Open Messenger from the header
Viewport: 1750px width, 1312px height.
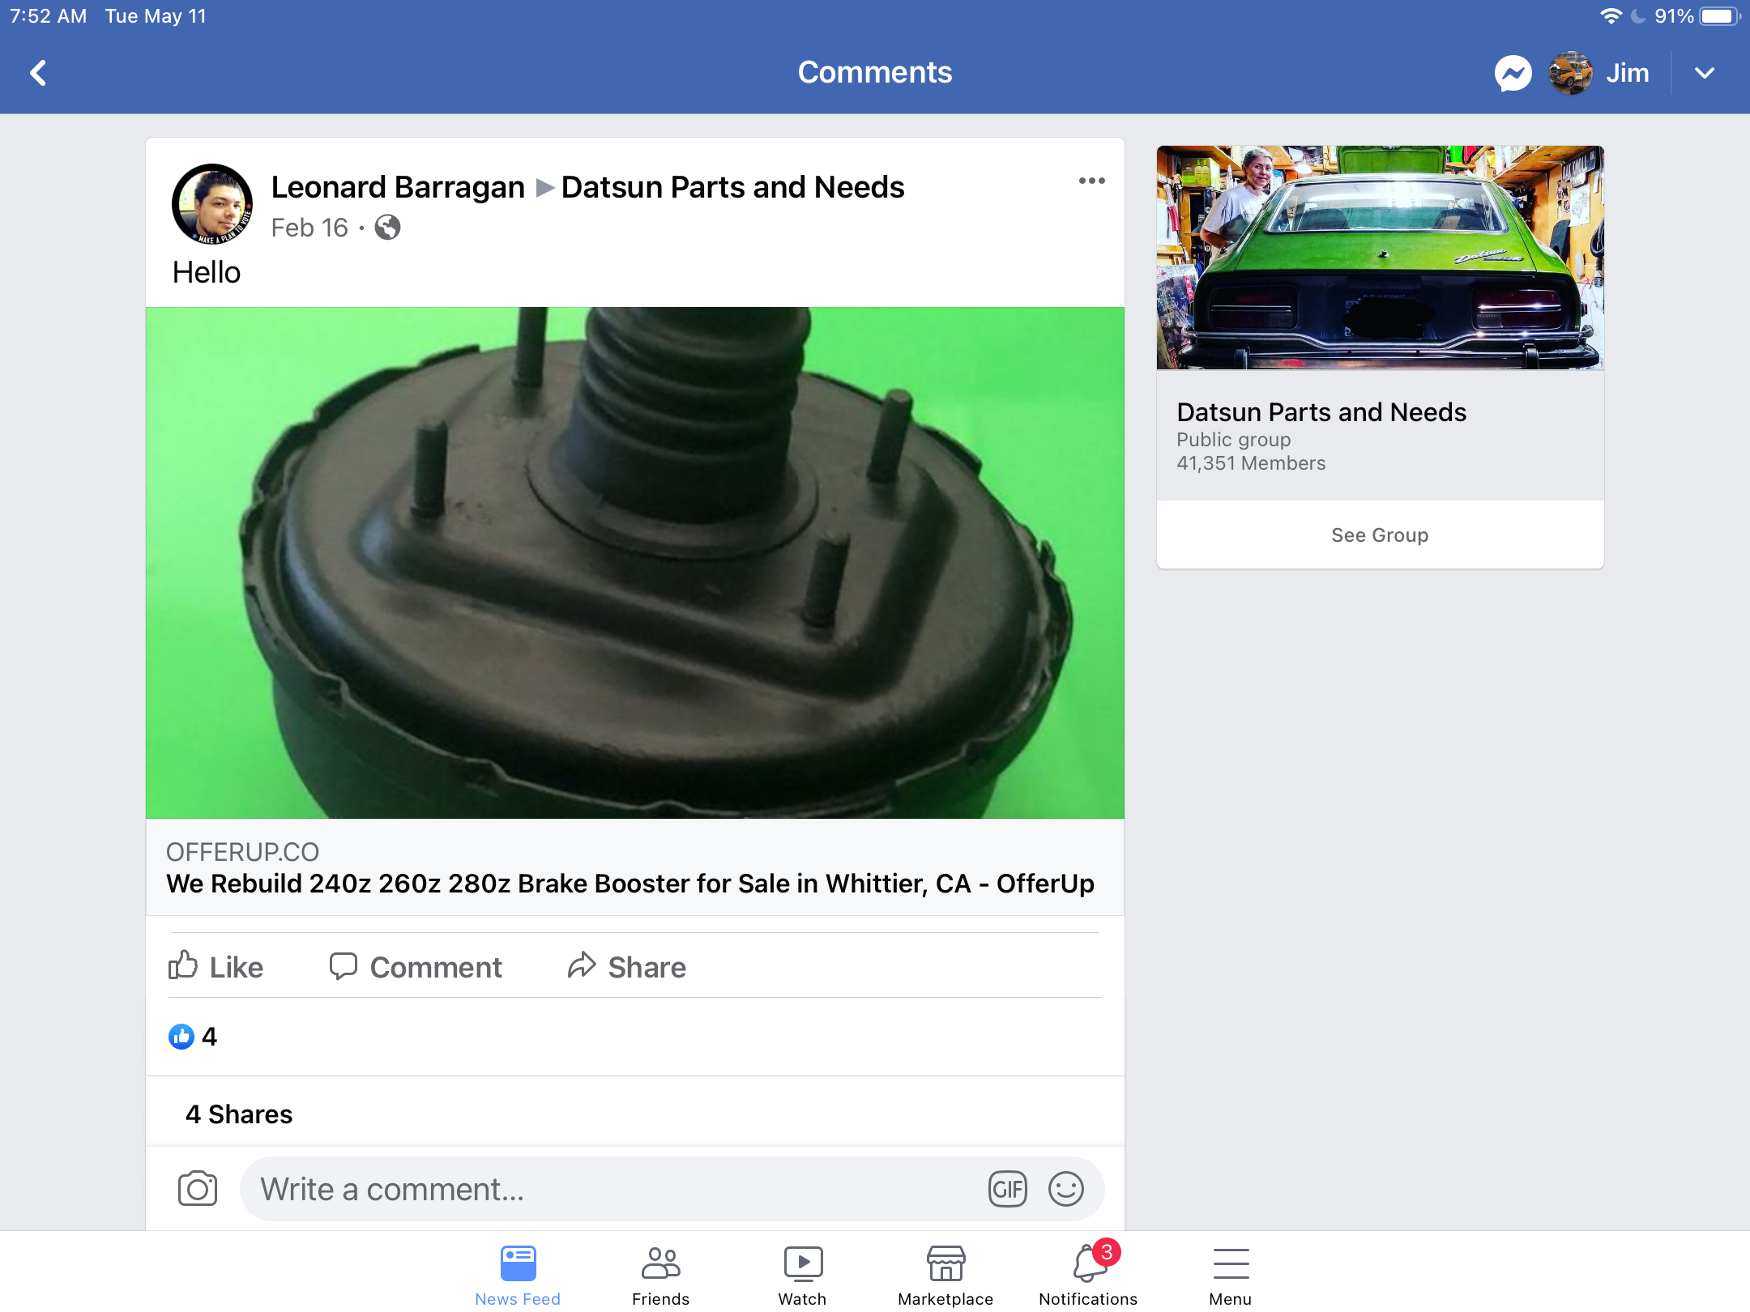[x=1513, y=74]
